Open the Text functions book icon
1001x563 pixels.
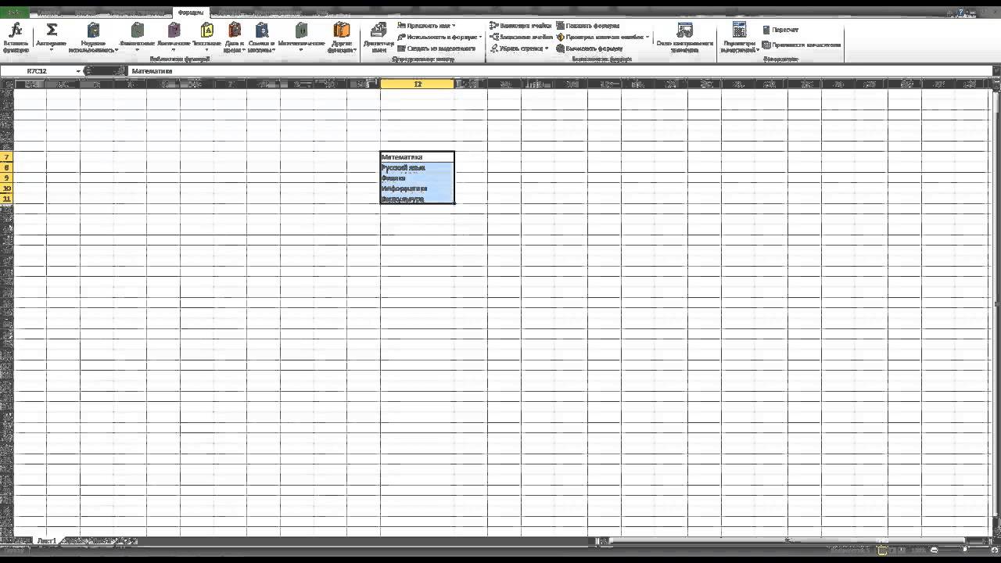[206, 30]
